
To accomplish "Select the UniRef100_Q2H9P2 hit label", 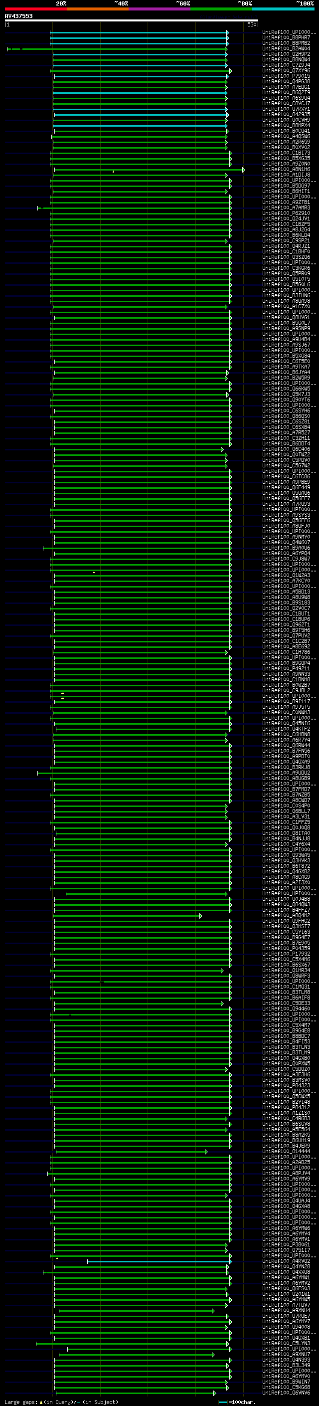I will [x=286, y=54].
